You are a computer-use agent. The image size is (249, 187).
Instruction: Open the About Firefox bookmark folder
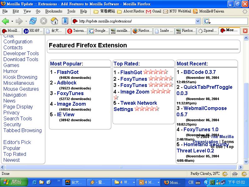coord(131,11)
